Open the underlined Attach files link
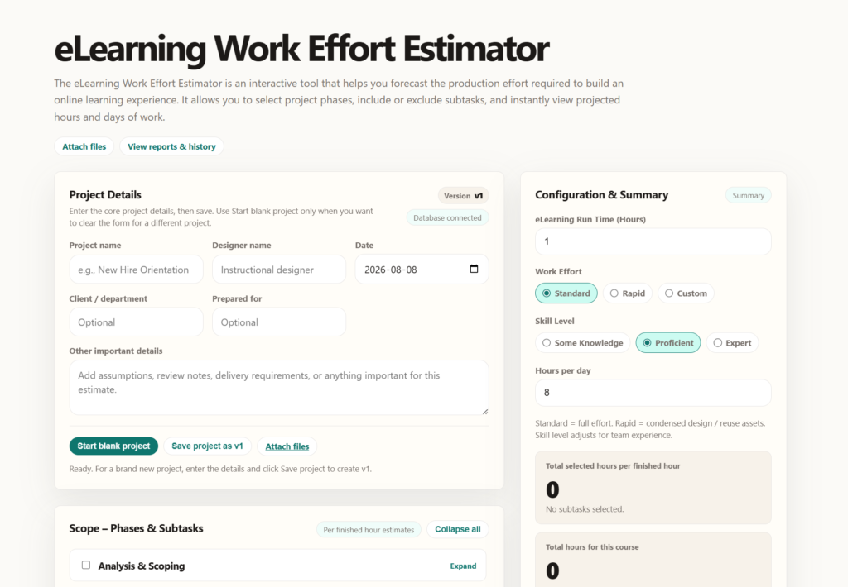Screen dimensions: 848x587 287,446
